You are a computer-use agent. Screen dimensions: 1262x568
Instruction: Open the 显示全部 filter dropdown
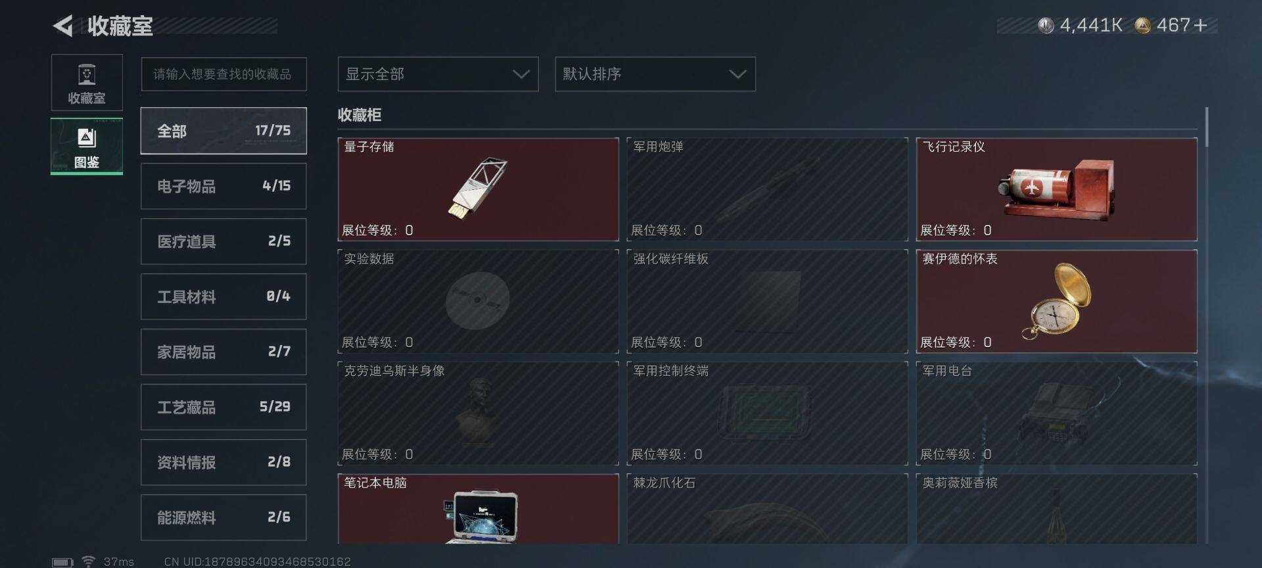(438, 74)
